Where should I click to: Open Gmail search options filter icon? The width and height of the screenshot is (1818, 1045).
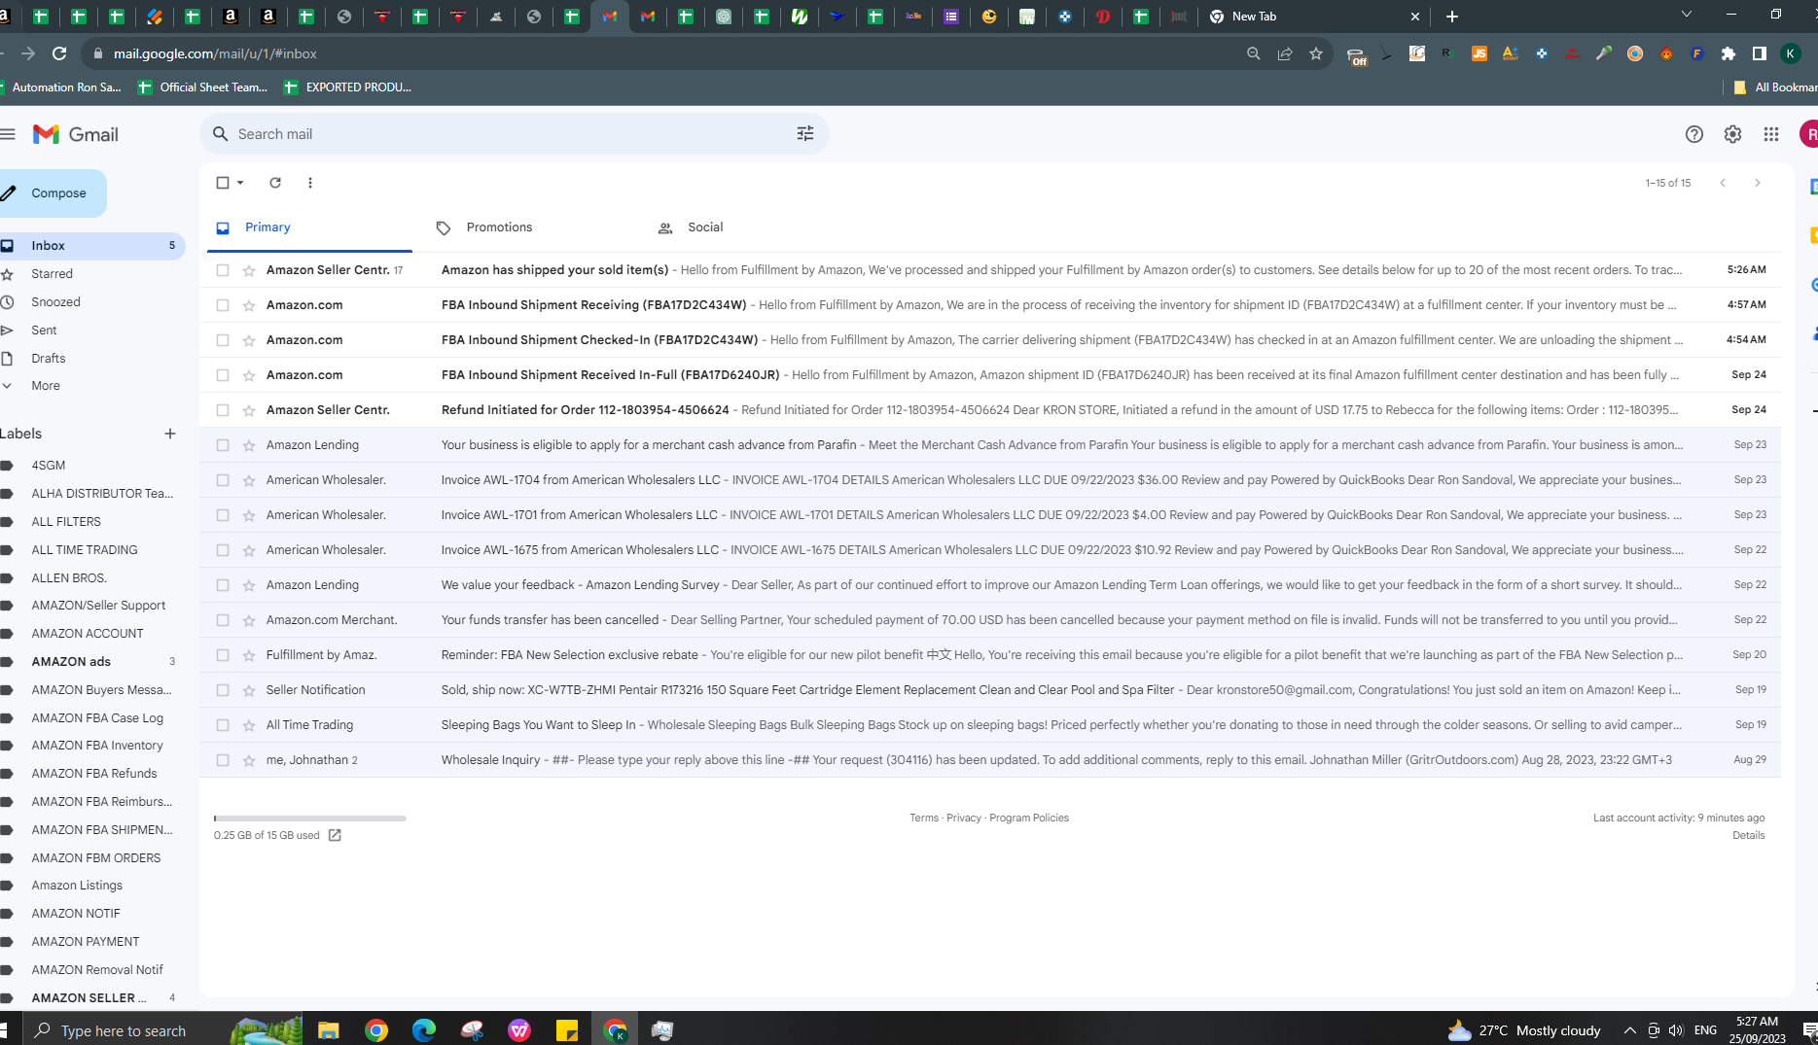805,134
